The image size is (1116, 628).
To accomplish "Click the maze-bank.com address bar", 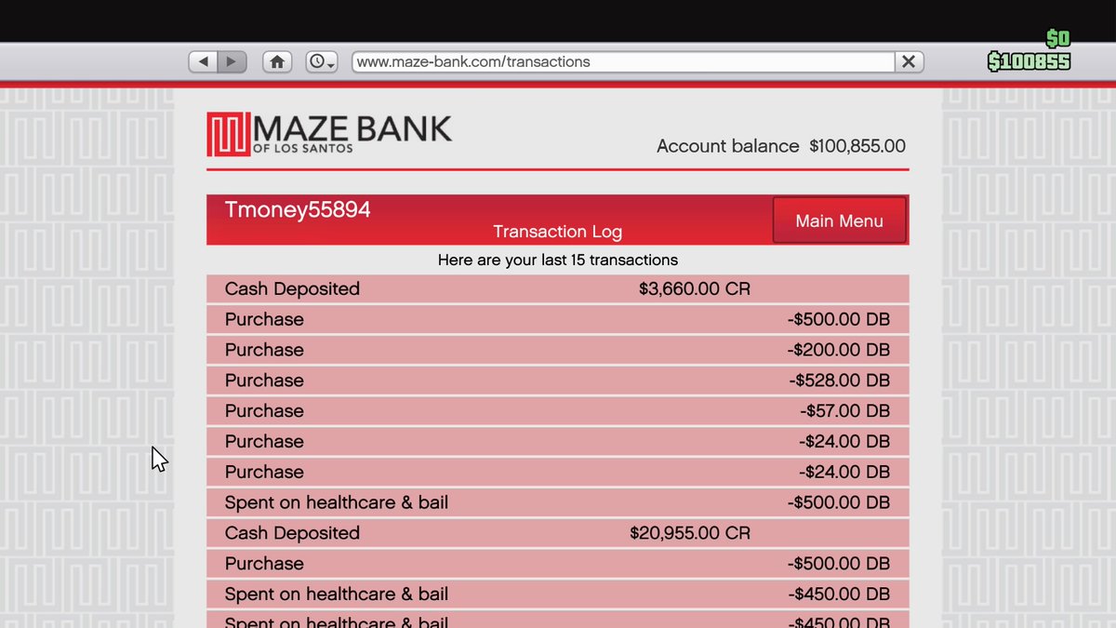I will point(623,62).
